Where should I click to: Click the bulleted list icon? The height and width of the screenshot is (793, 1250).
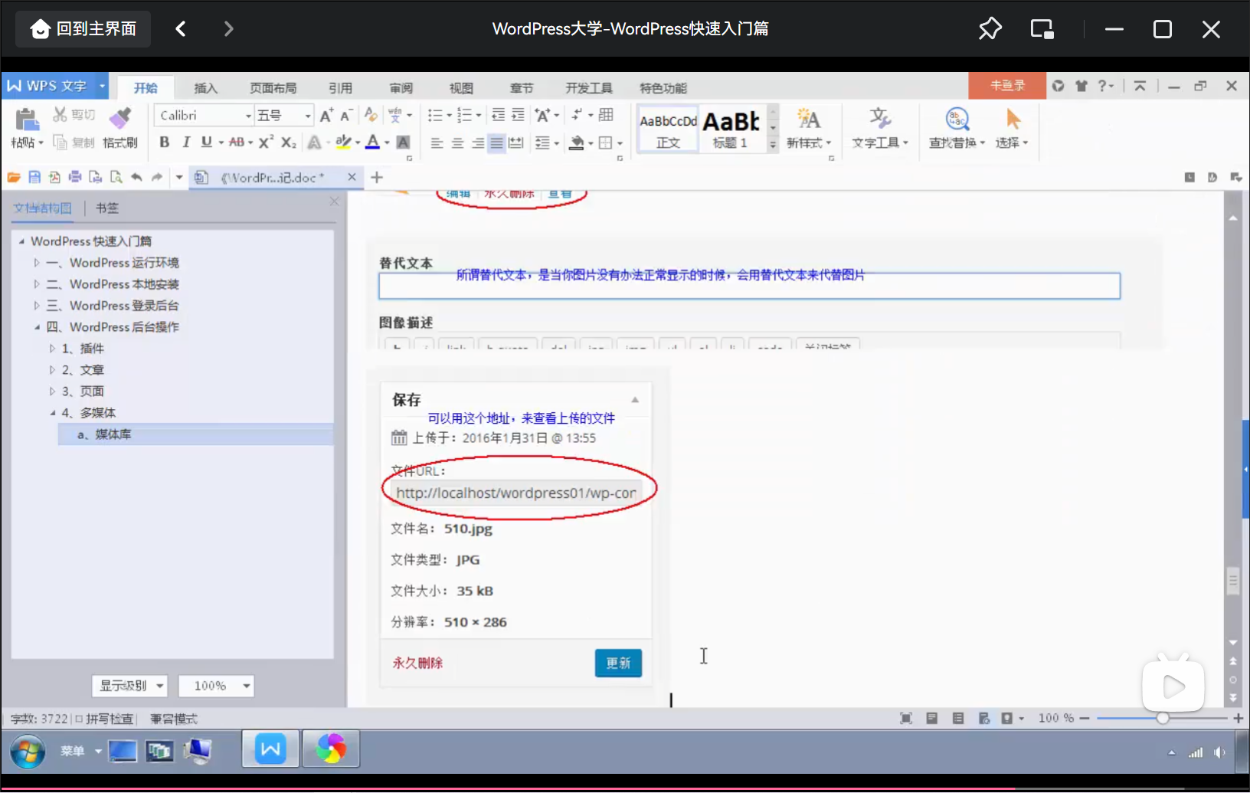tap(434, 115)
